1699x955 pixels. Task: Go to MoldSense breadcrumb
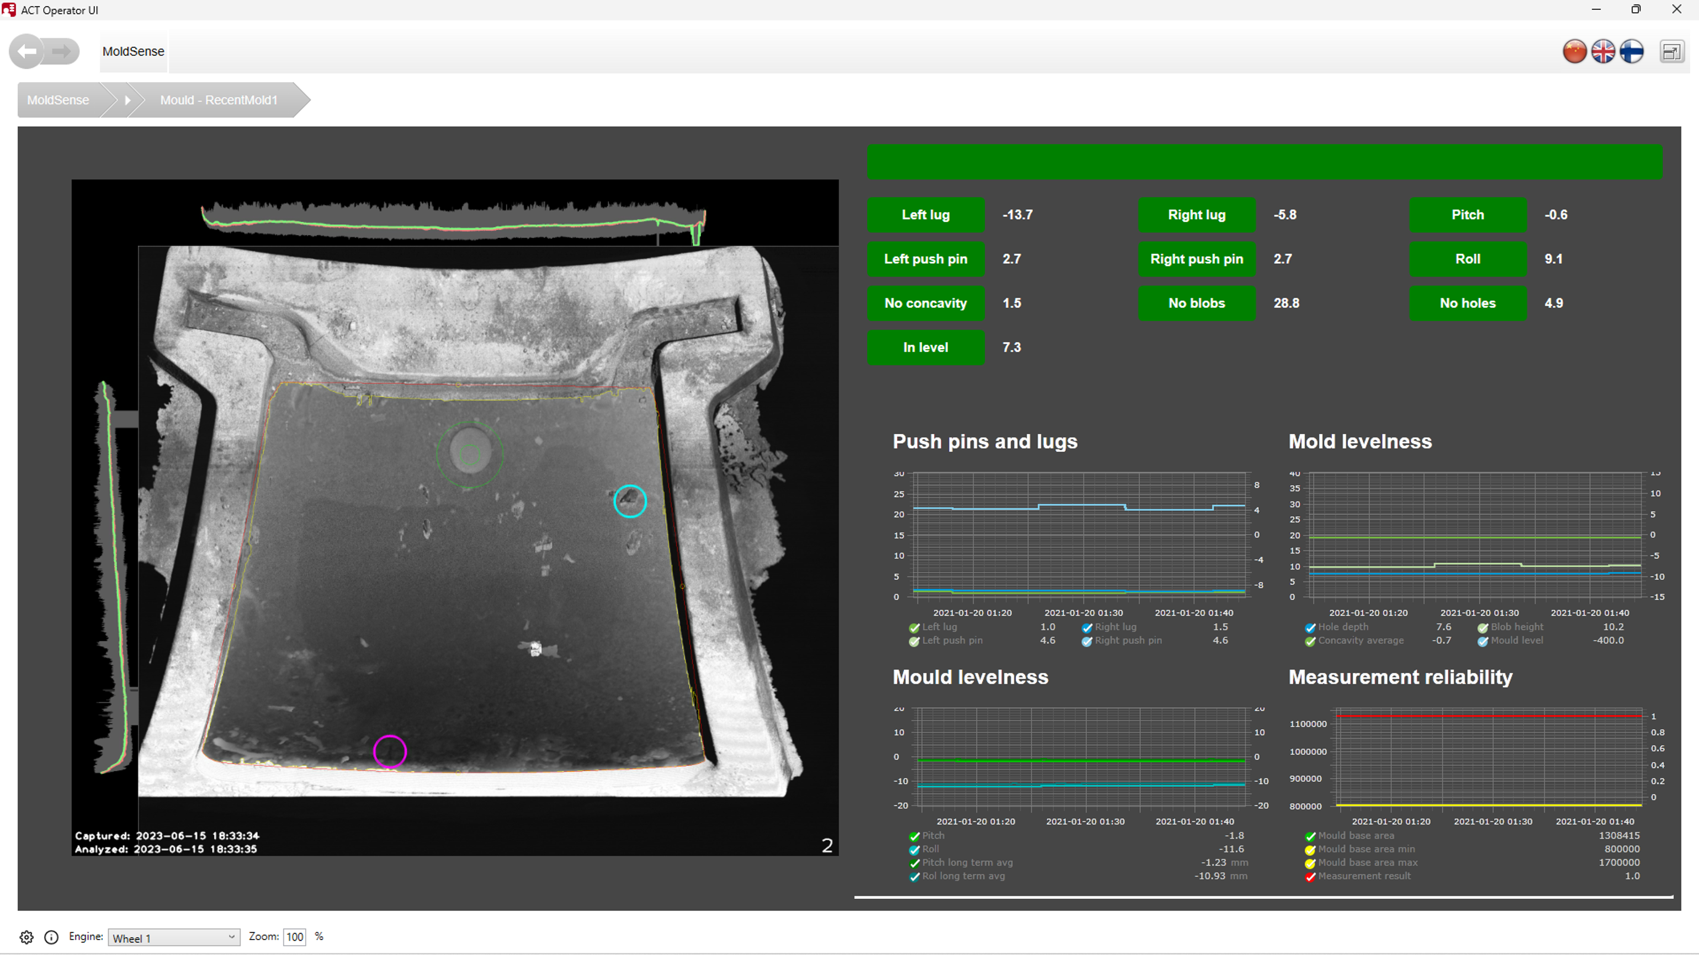(x=58, y=100)
